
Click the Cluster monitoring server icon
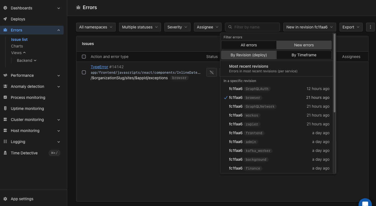pos(5,120)
